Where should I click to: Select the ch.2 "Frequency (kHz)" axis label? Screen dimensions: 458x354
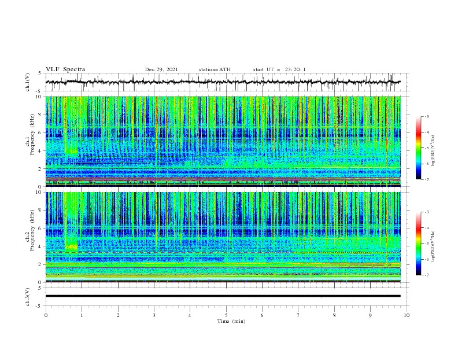pyautogui.click(x=32, y=230)
